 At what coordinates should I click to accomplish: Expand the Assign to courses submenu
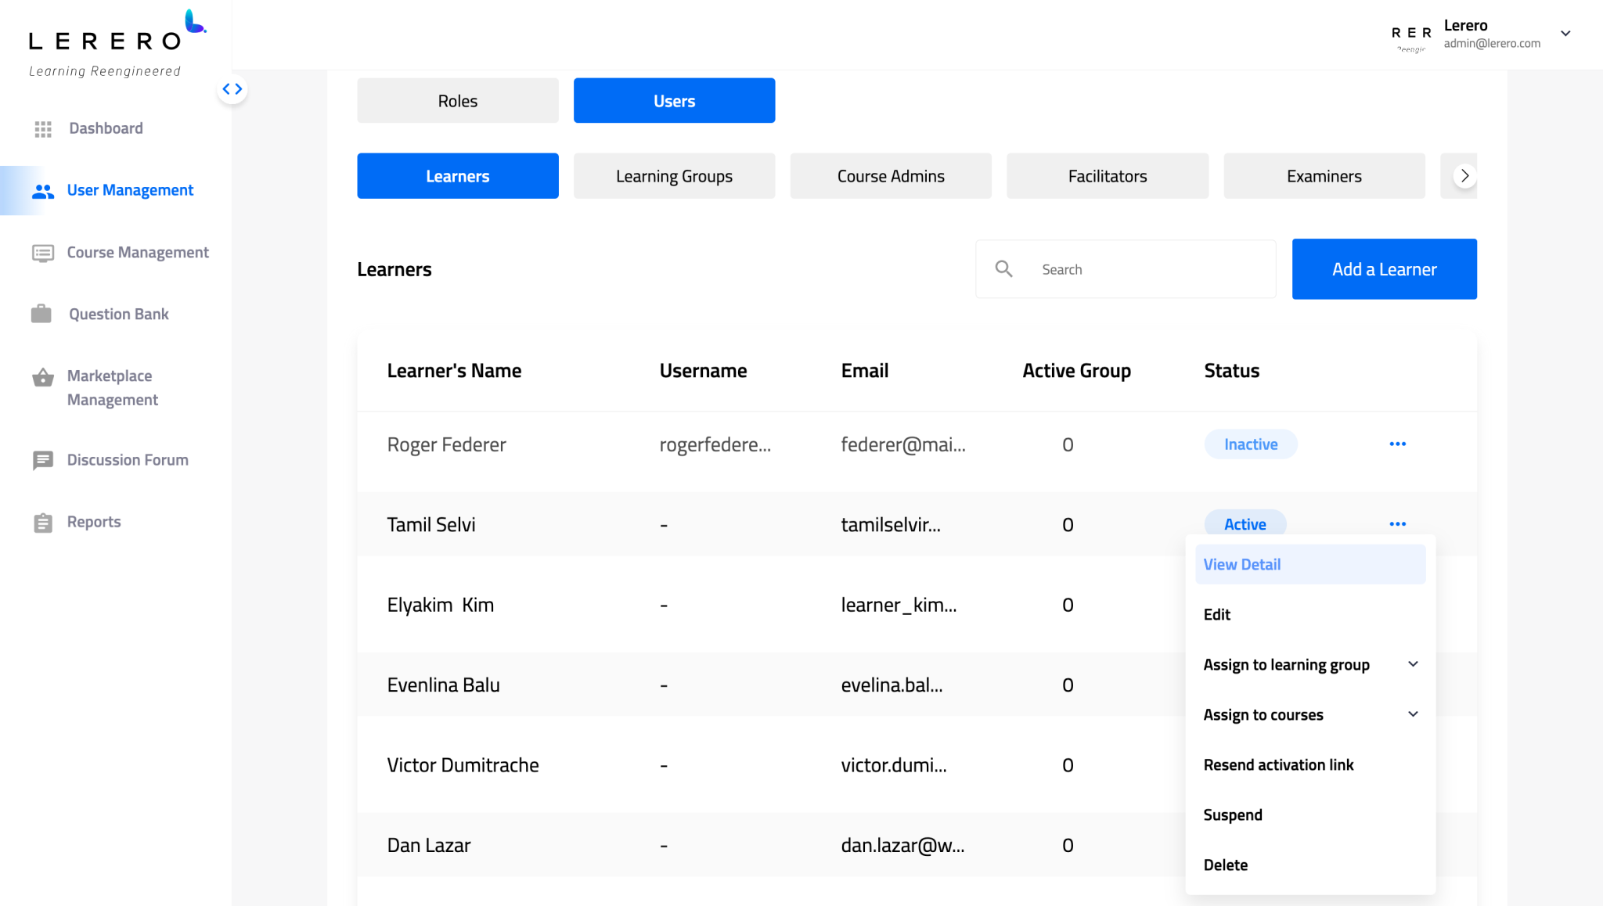(1414, 714)
